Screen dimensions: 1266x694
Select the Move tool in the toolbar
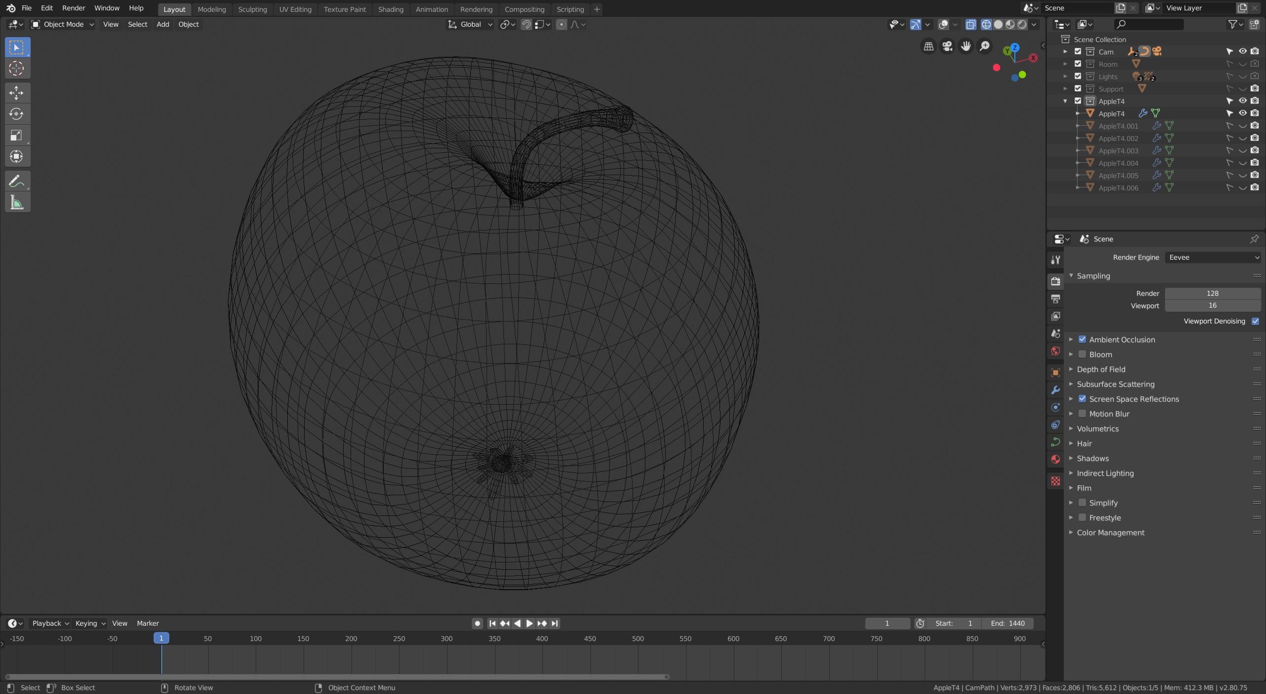coord(16,93)
